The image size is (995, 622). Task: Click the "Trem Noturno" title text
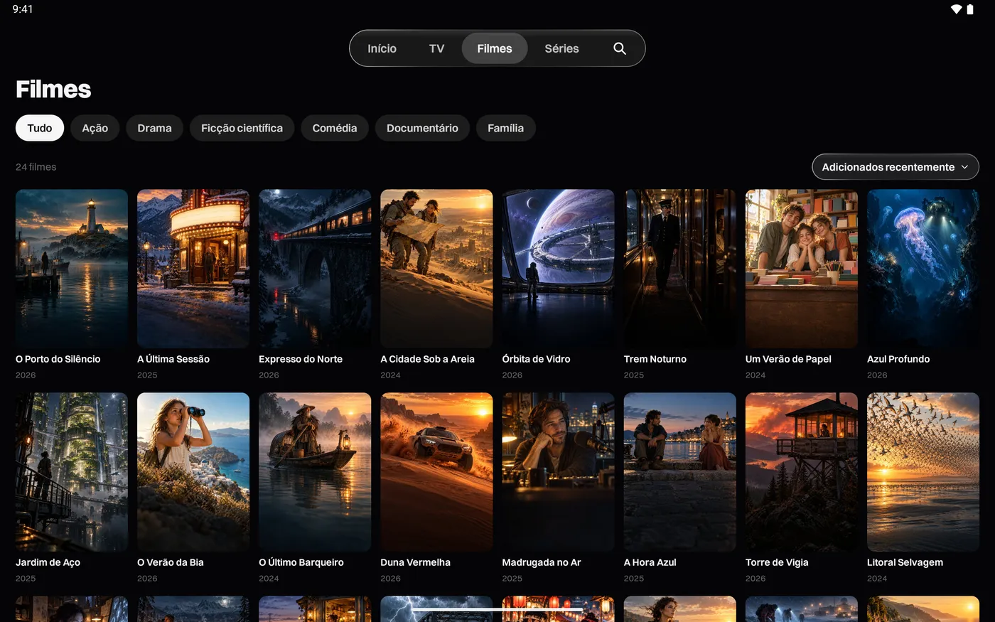655,359
